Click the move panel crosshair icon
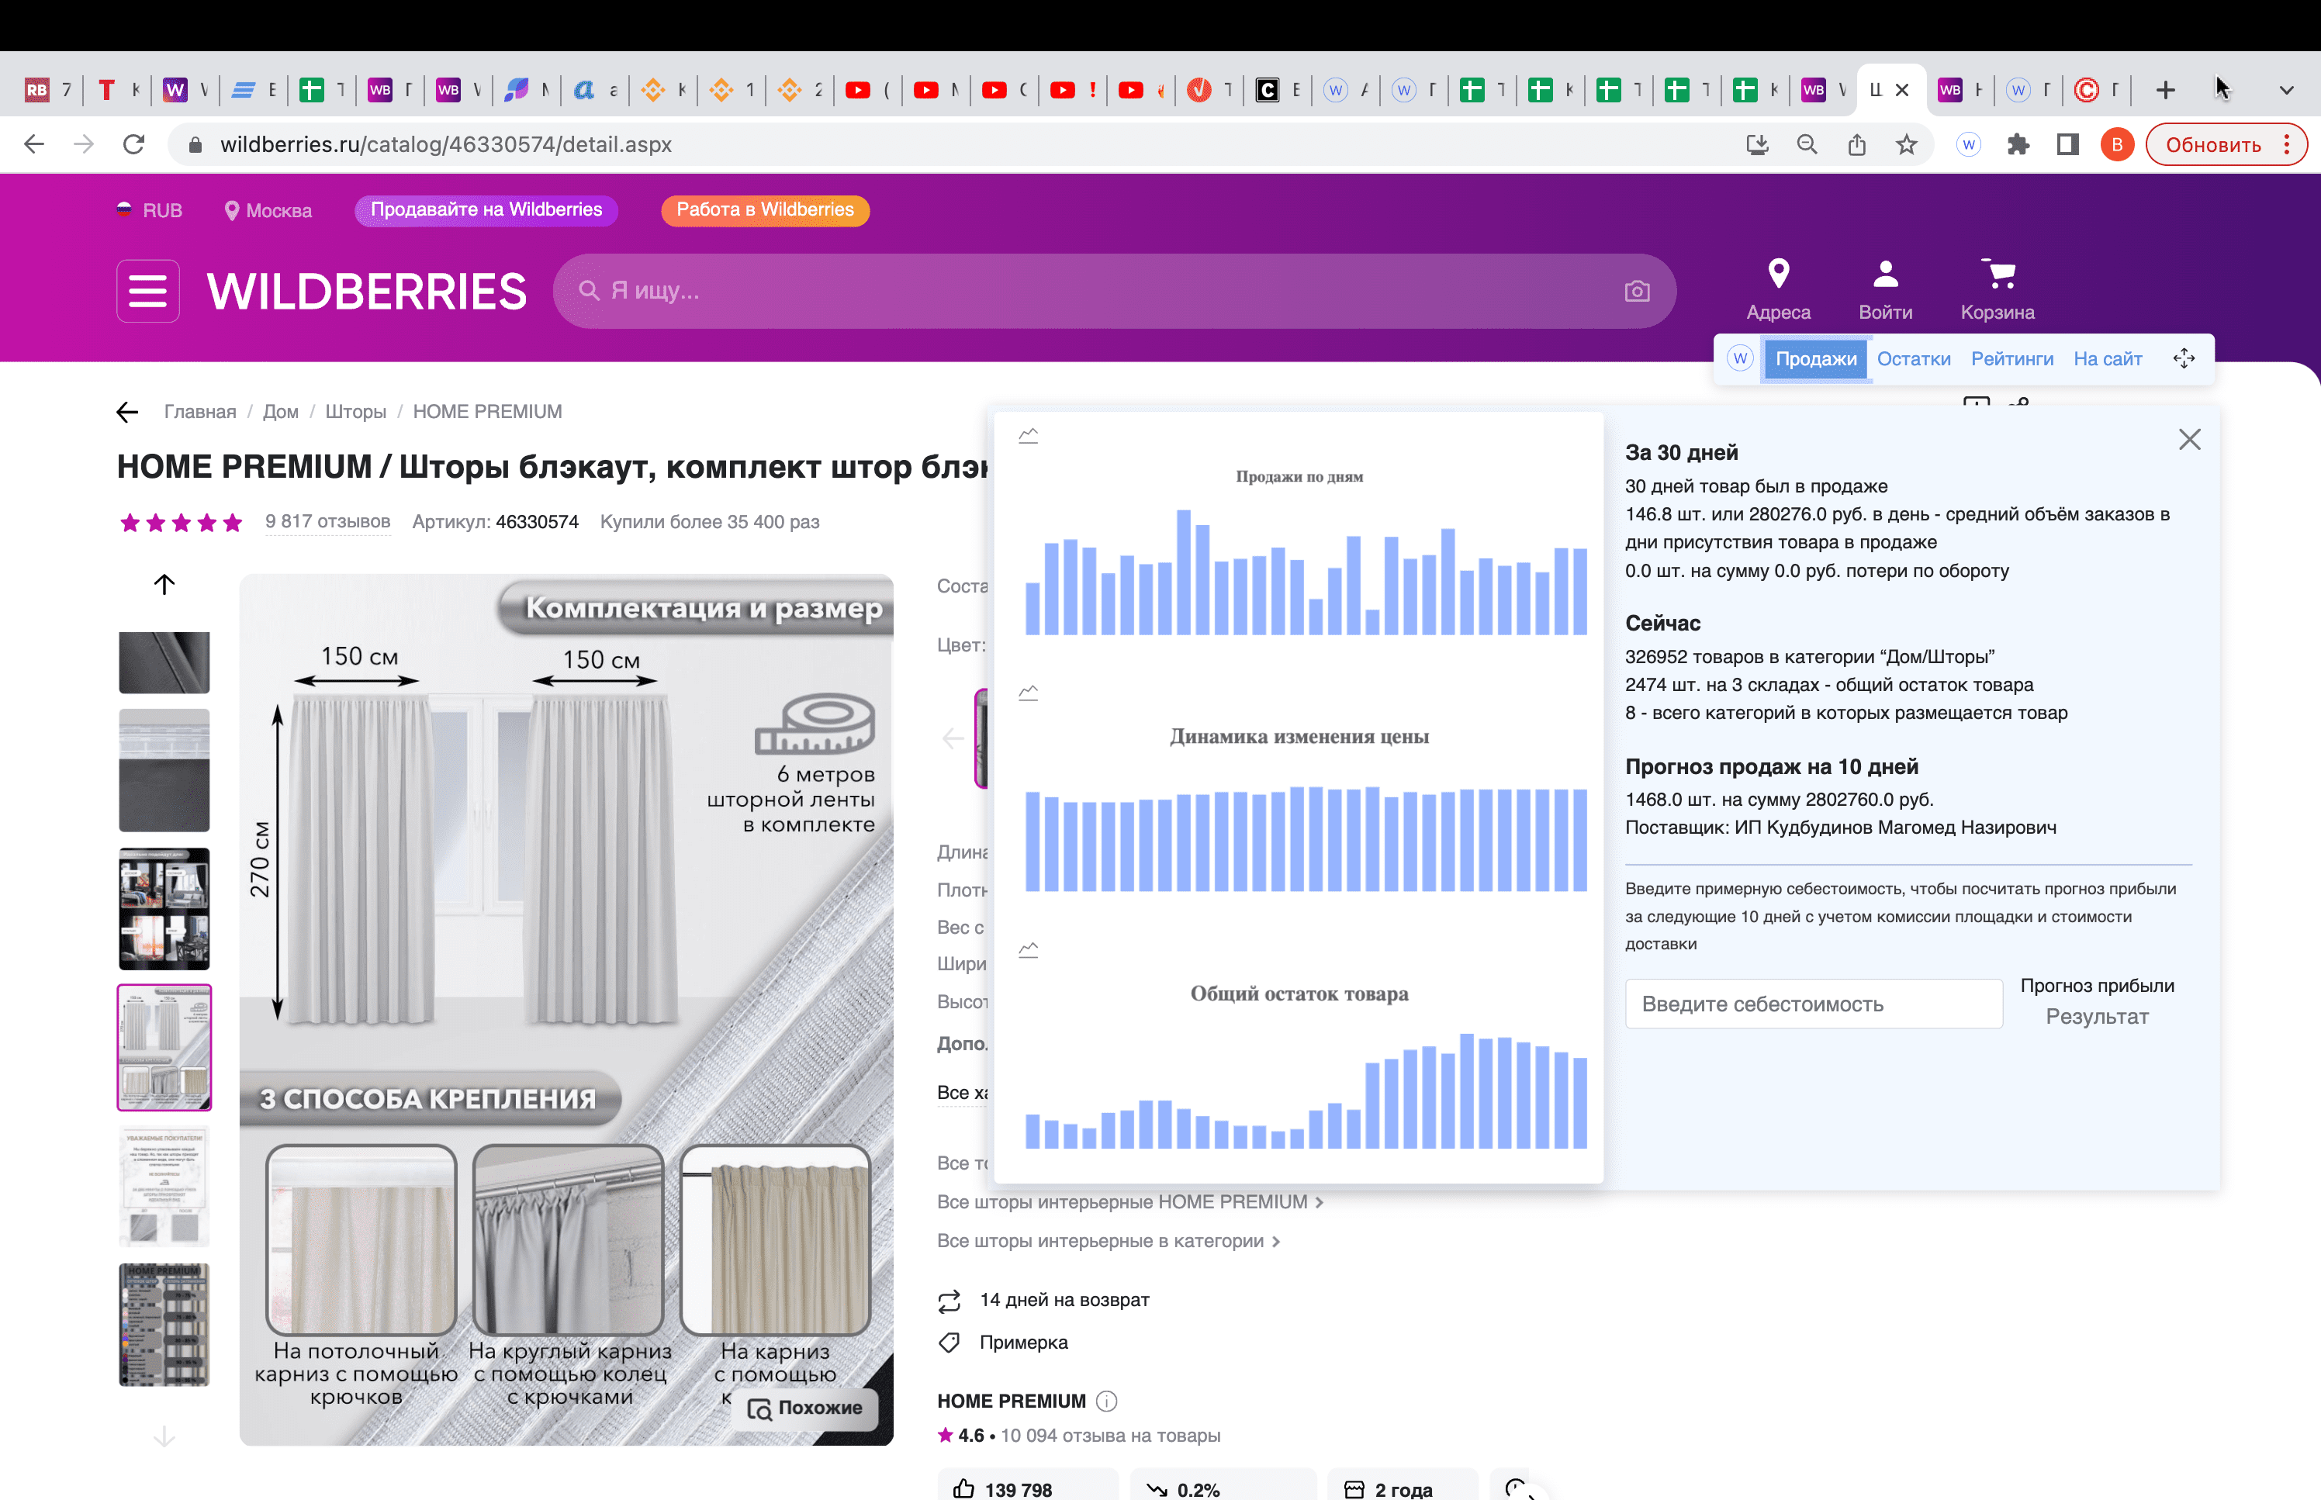 [2183, 358]
